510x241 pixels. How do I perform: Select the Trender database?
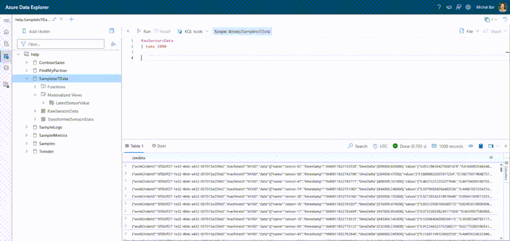coord(46,152)
